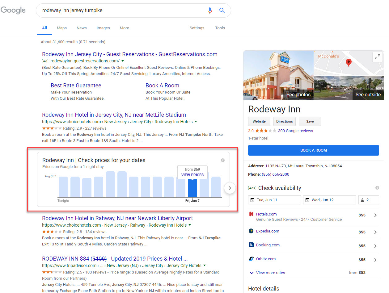This screenshot has height=293, width=389.
Task: Open the guests count selector
Action: coord(369,200)
